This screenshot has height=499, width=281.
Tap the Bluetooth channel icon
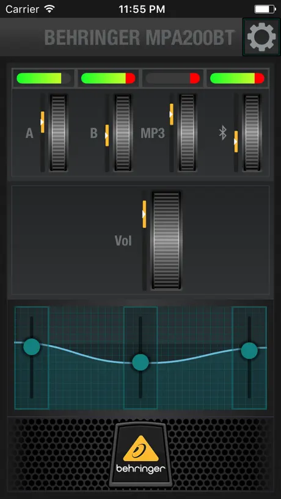pos(223,133)
